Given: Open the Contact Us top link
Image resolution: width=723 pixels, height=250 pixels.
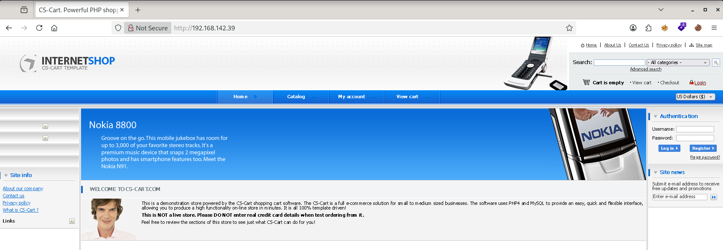Looking at the screenshot, I should click(x=639, y=45).
